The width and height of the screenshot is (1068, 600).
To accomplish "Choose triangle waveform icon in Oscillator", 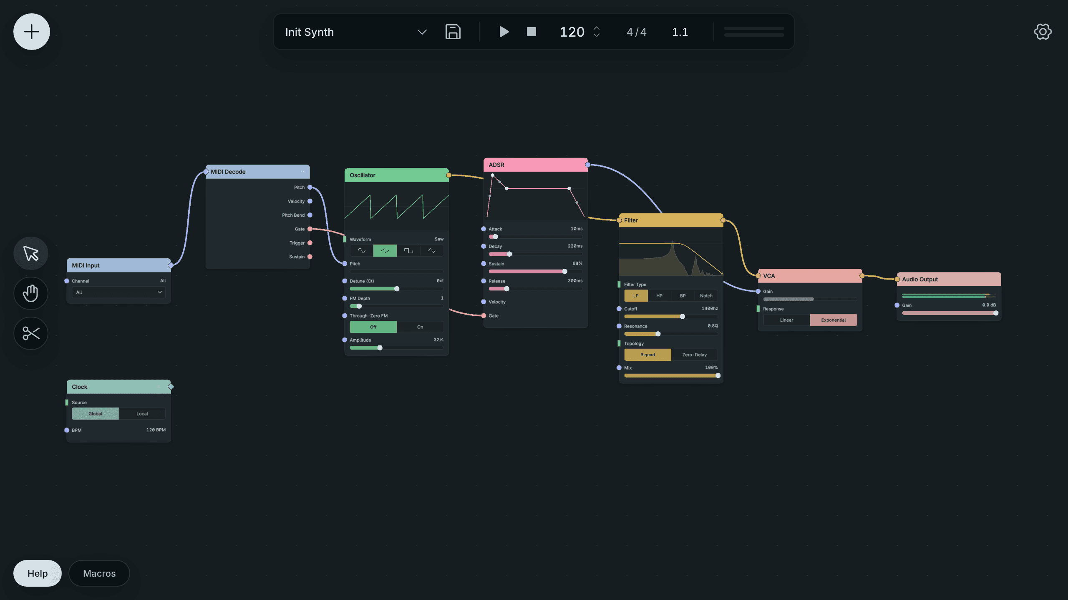I will (x=432, y=251).
